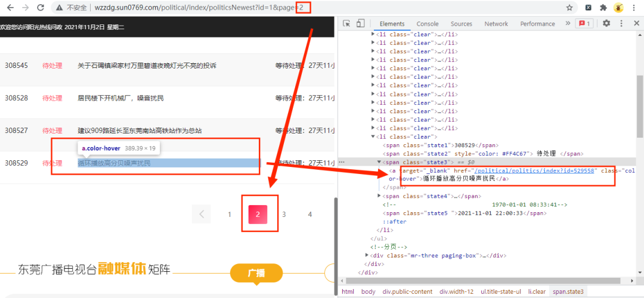Click the row ellipsis next to state3
The image size is (644, 298).
point(342,162)
